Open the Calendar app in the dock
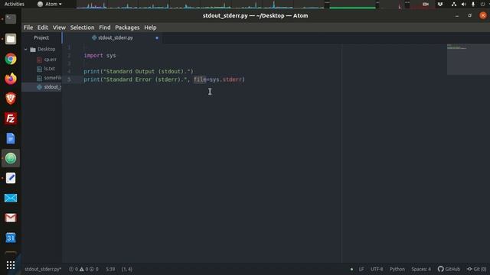Image resolution: width=490 pixels, height=275 pixels. pos(11,238)
